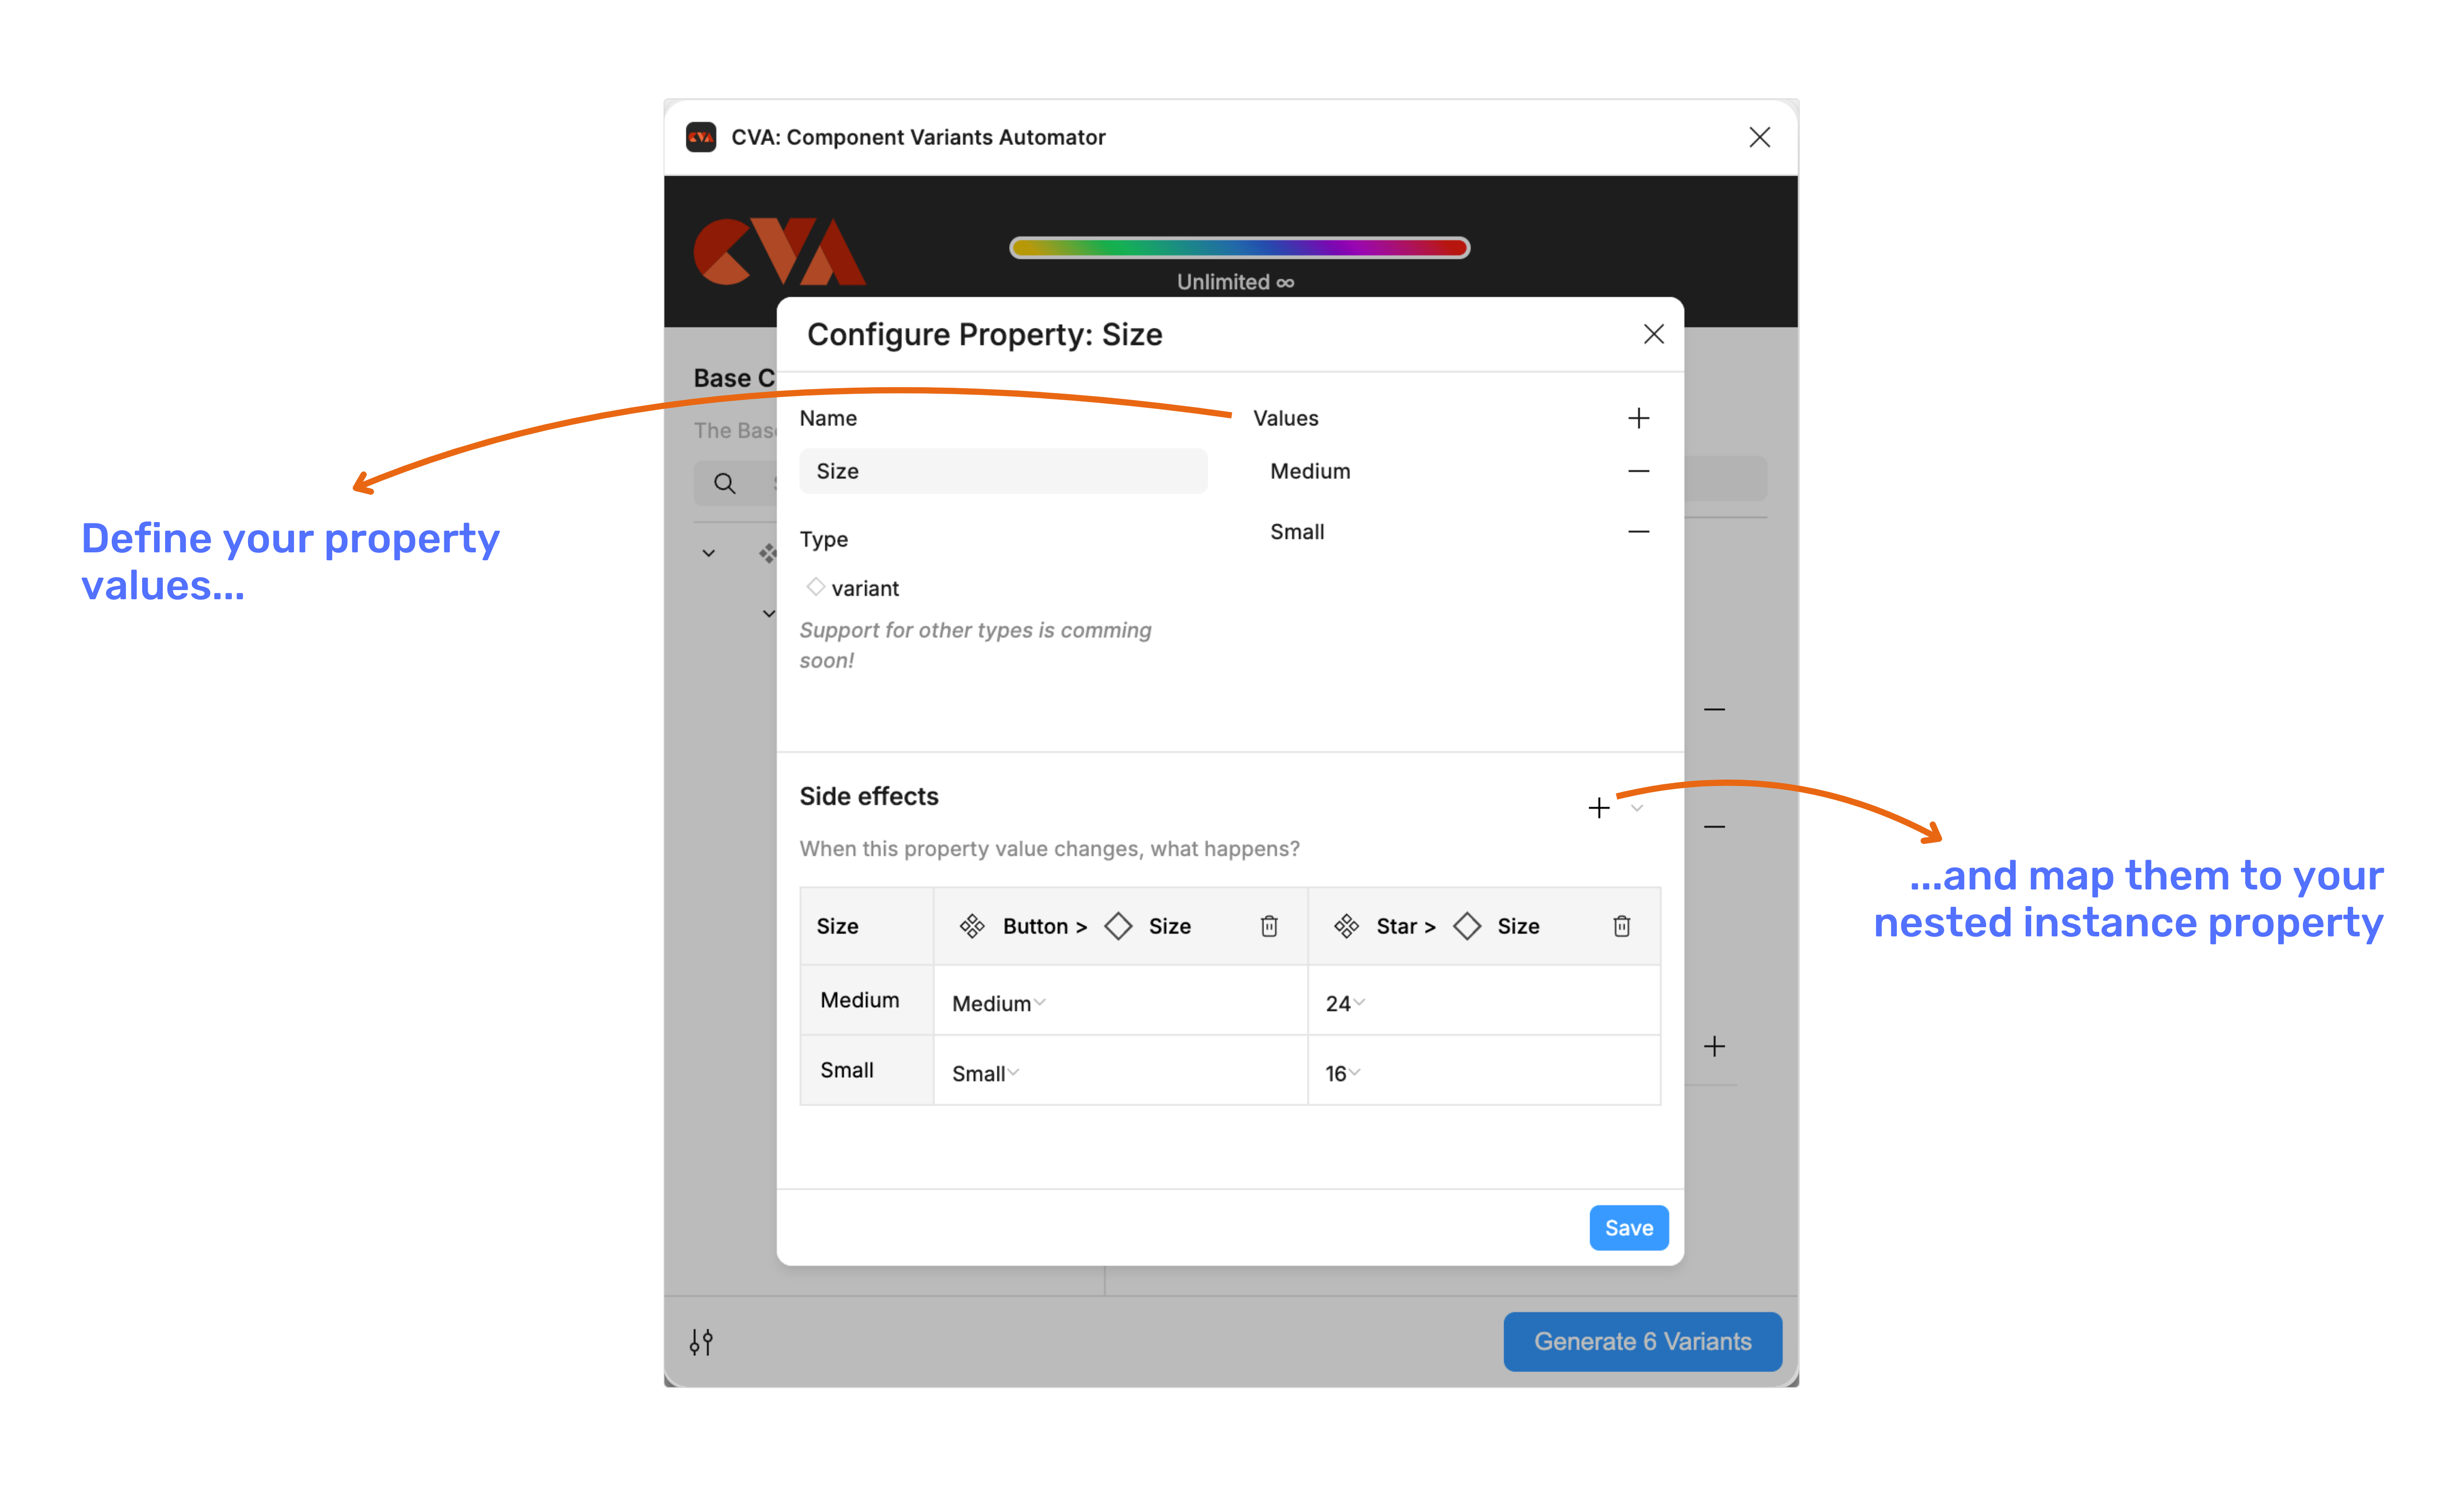Click the rainbow Unlimited usage bar
The image size is (2464, 1486).
(x=1239, y=248)
